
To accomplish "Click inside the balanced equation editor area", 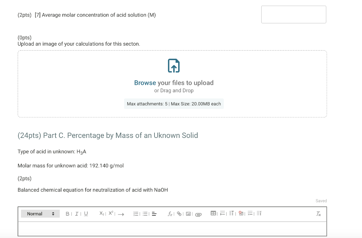I will pyautogui.click(x=172, y=228).
